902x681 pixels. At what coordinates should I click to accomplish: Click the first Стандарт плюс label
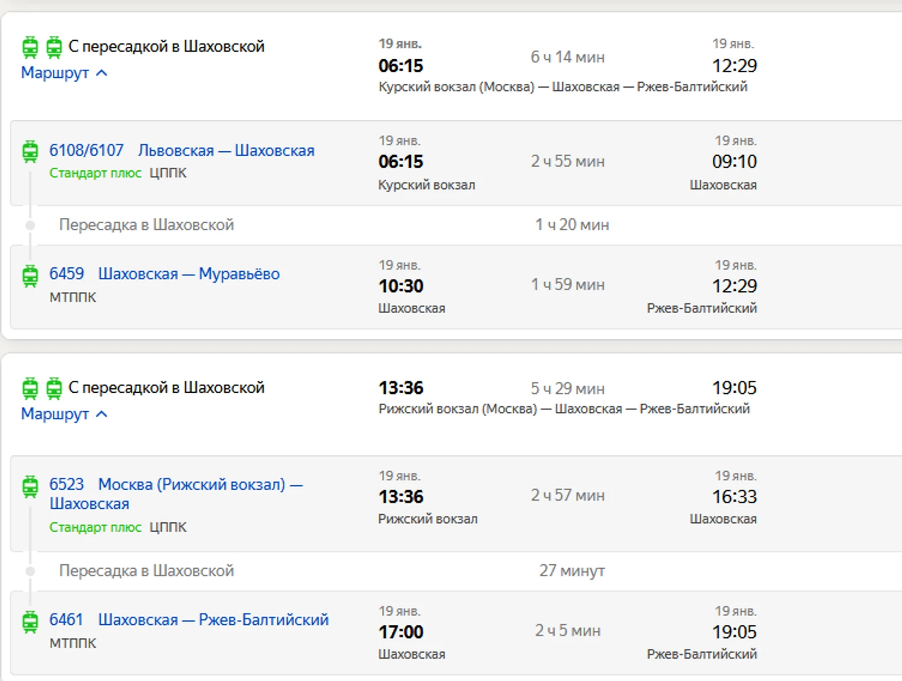tap(95, 173)
